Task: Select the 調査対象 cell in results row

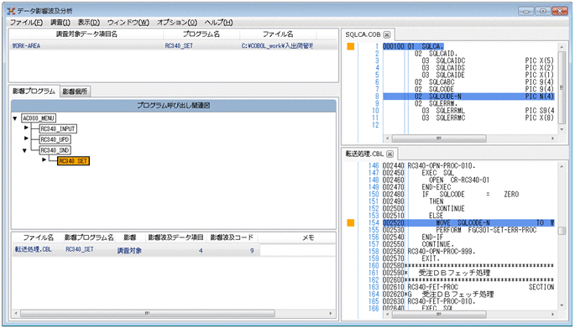Action: coord(129,250)
